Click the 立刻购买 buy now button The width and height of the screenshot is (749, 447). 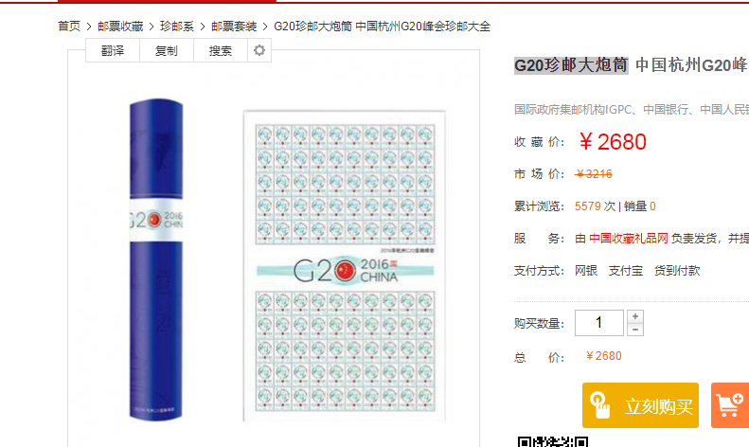click(640, 405)
